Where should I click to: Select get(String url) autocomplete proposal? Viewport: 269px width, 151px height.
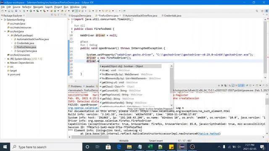(130, 82)
